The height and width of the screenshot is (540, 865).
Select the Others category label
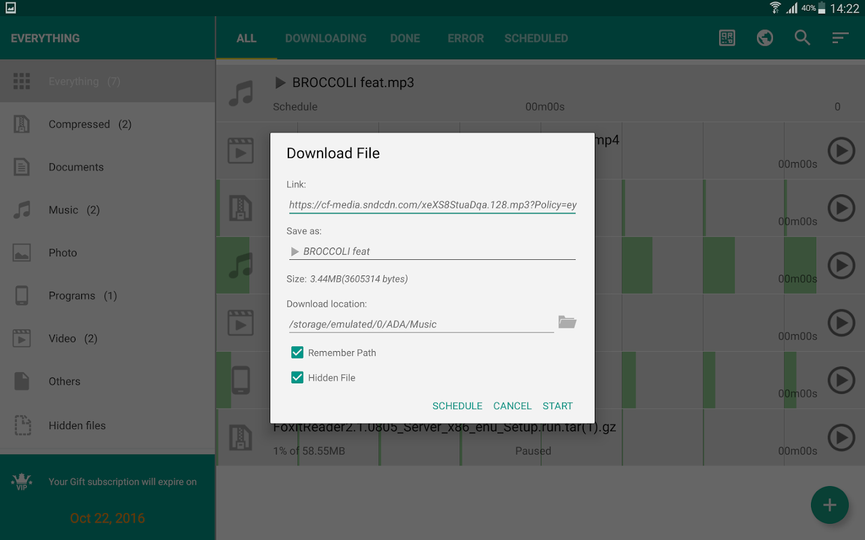tap(64, 382)
